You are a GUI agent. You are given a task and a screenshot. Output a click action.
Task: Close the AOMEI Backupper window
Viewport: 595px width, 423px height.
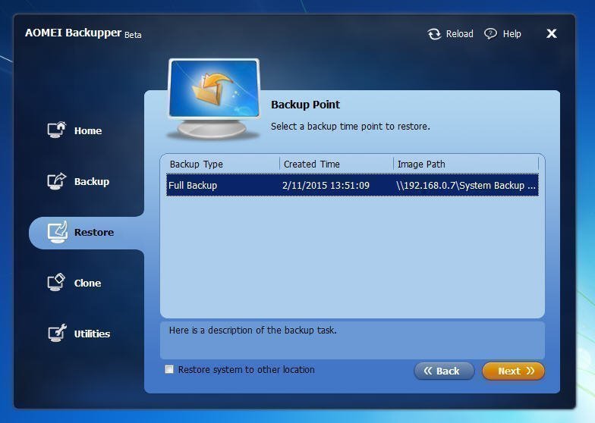tap(551, 33)
